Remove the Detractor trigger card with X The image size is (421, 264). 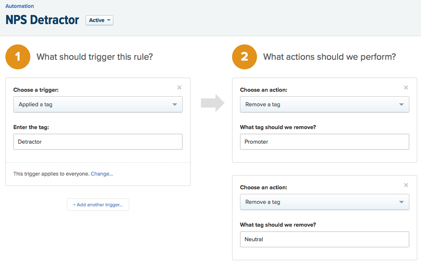(179, 88)
